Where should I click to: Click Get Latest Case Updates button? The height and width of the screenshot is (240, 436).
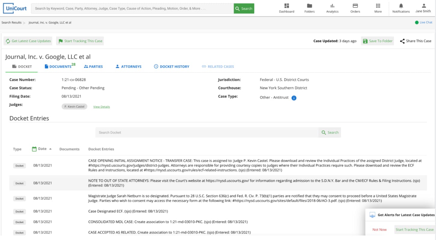coord(29,41)
